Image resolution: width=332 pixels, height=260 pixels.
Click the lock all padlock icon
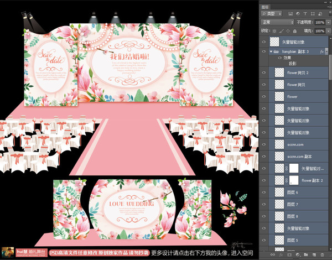click(294, 31)
